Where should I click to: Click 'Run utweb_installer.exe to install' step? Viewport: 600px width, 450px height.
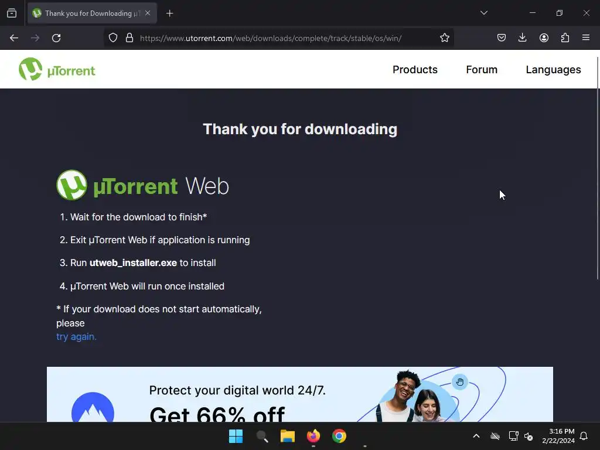coord(138,263)
